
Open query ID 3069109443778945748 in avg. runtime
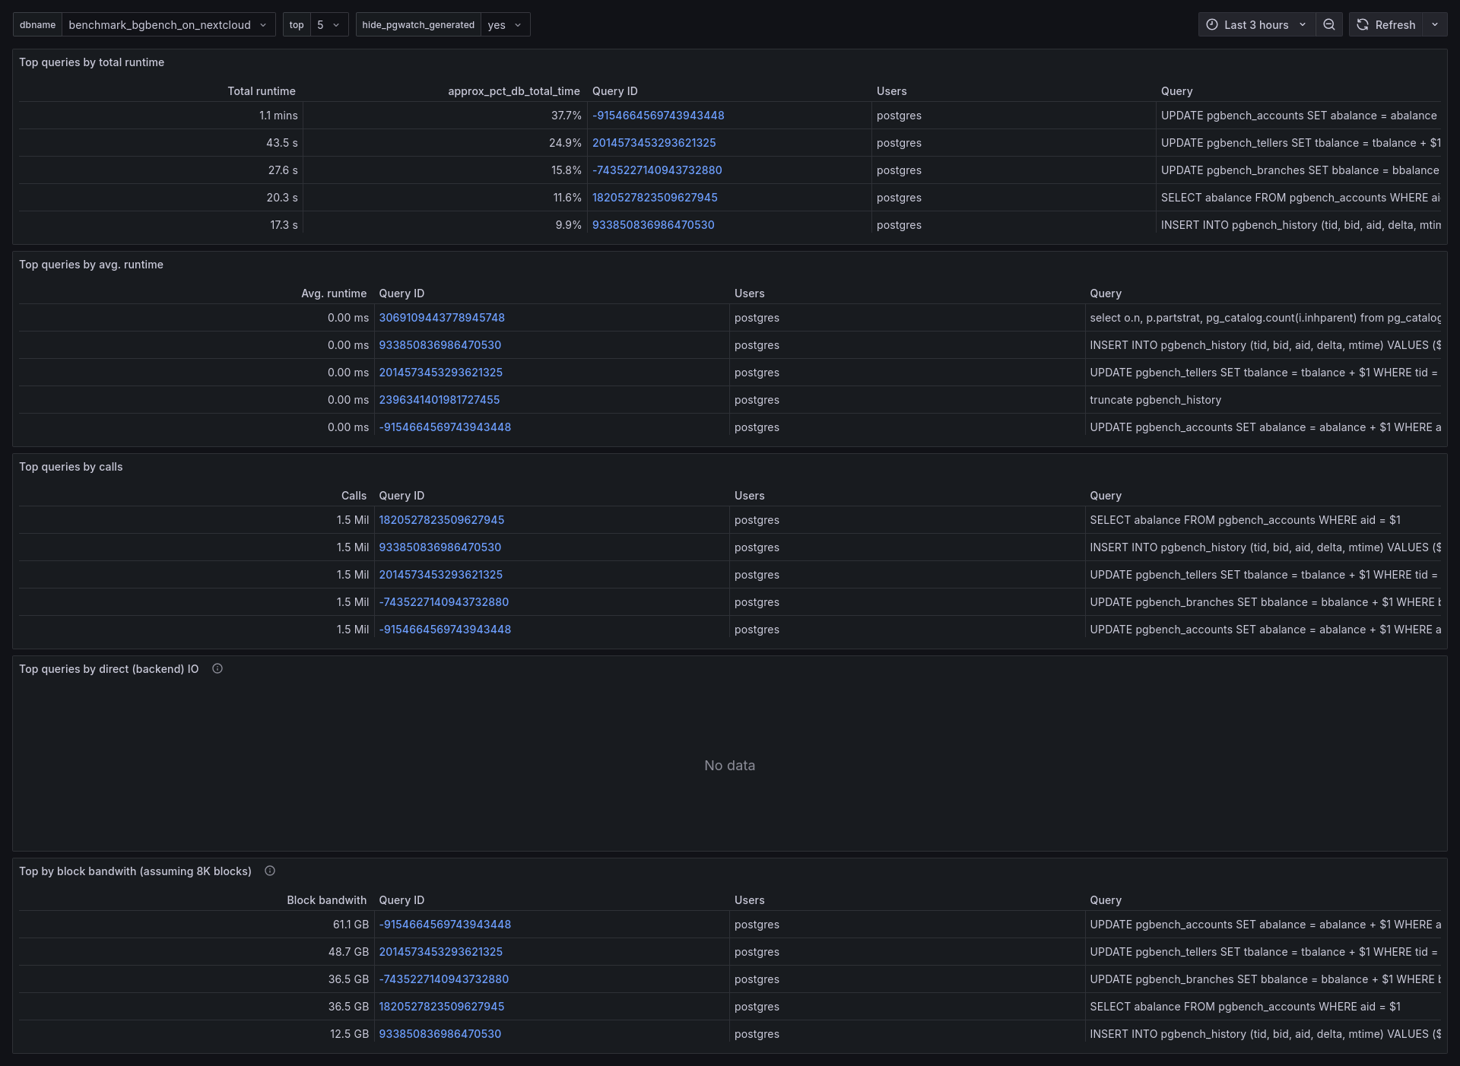click(441, 318)
